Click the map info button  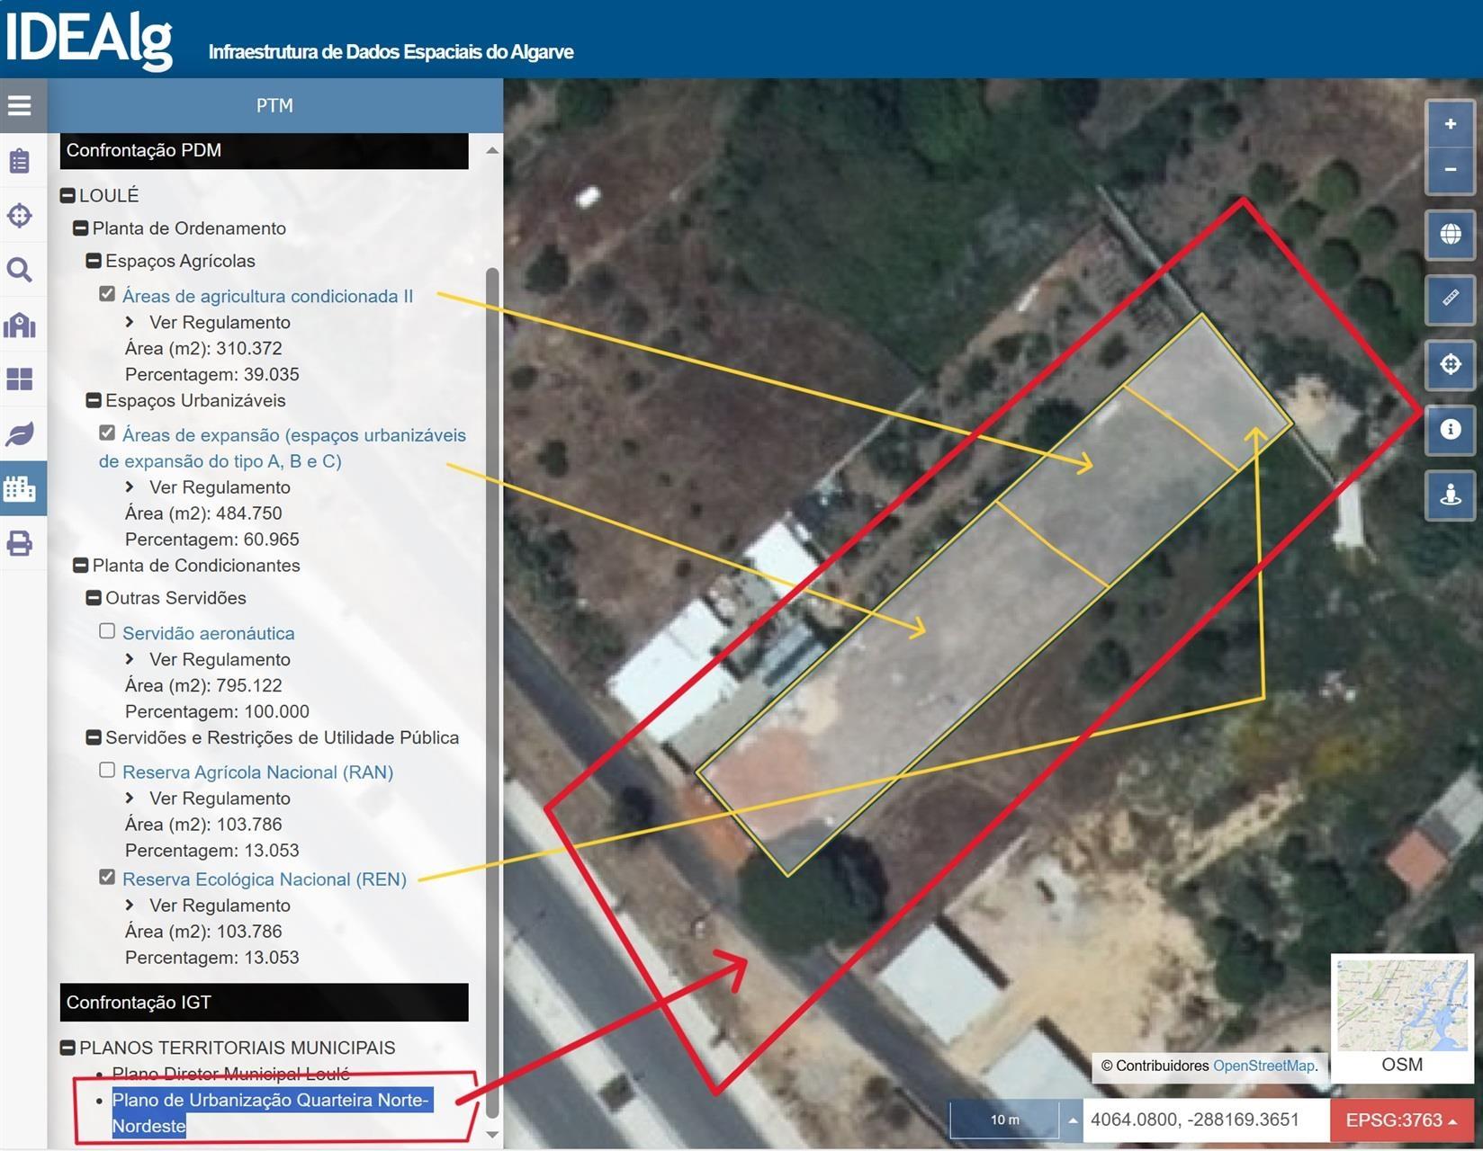coord(1450,429)
